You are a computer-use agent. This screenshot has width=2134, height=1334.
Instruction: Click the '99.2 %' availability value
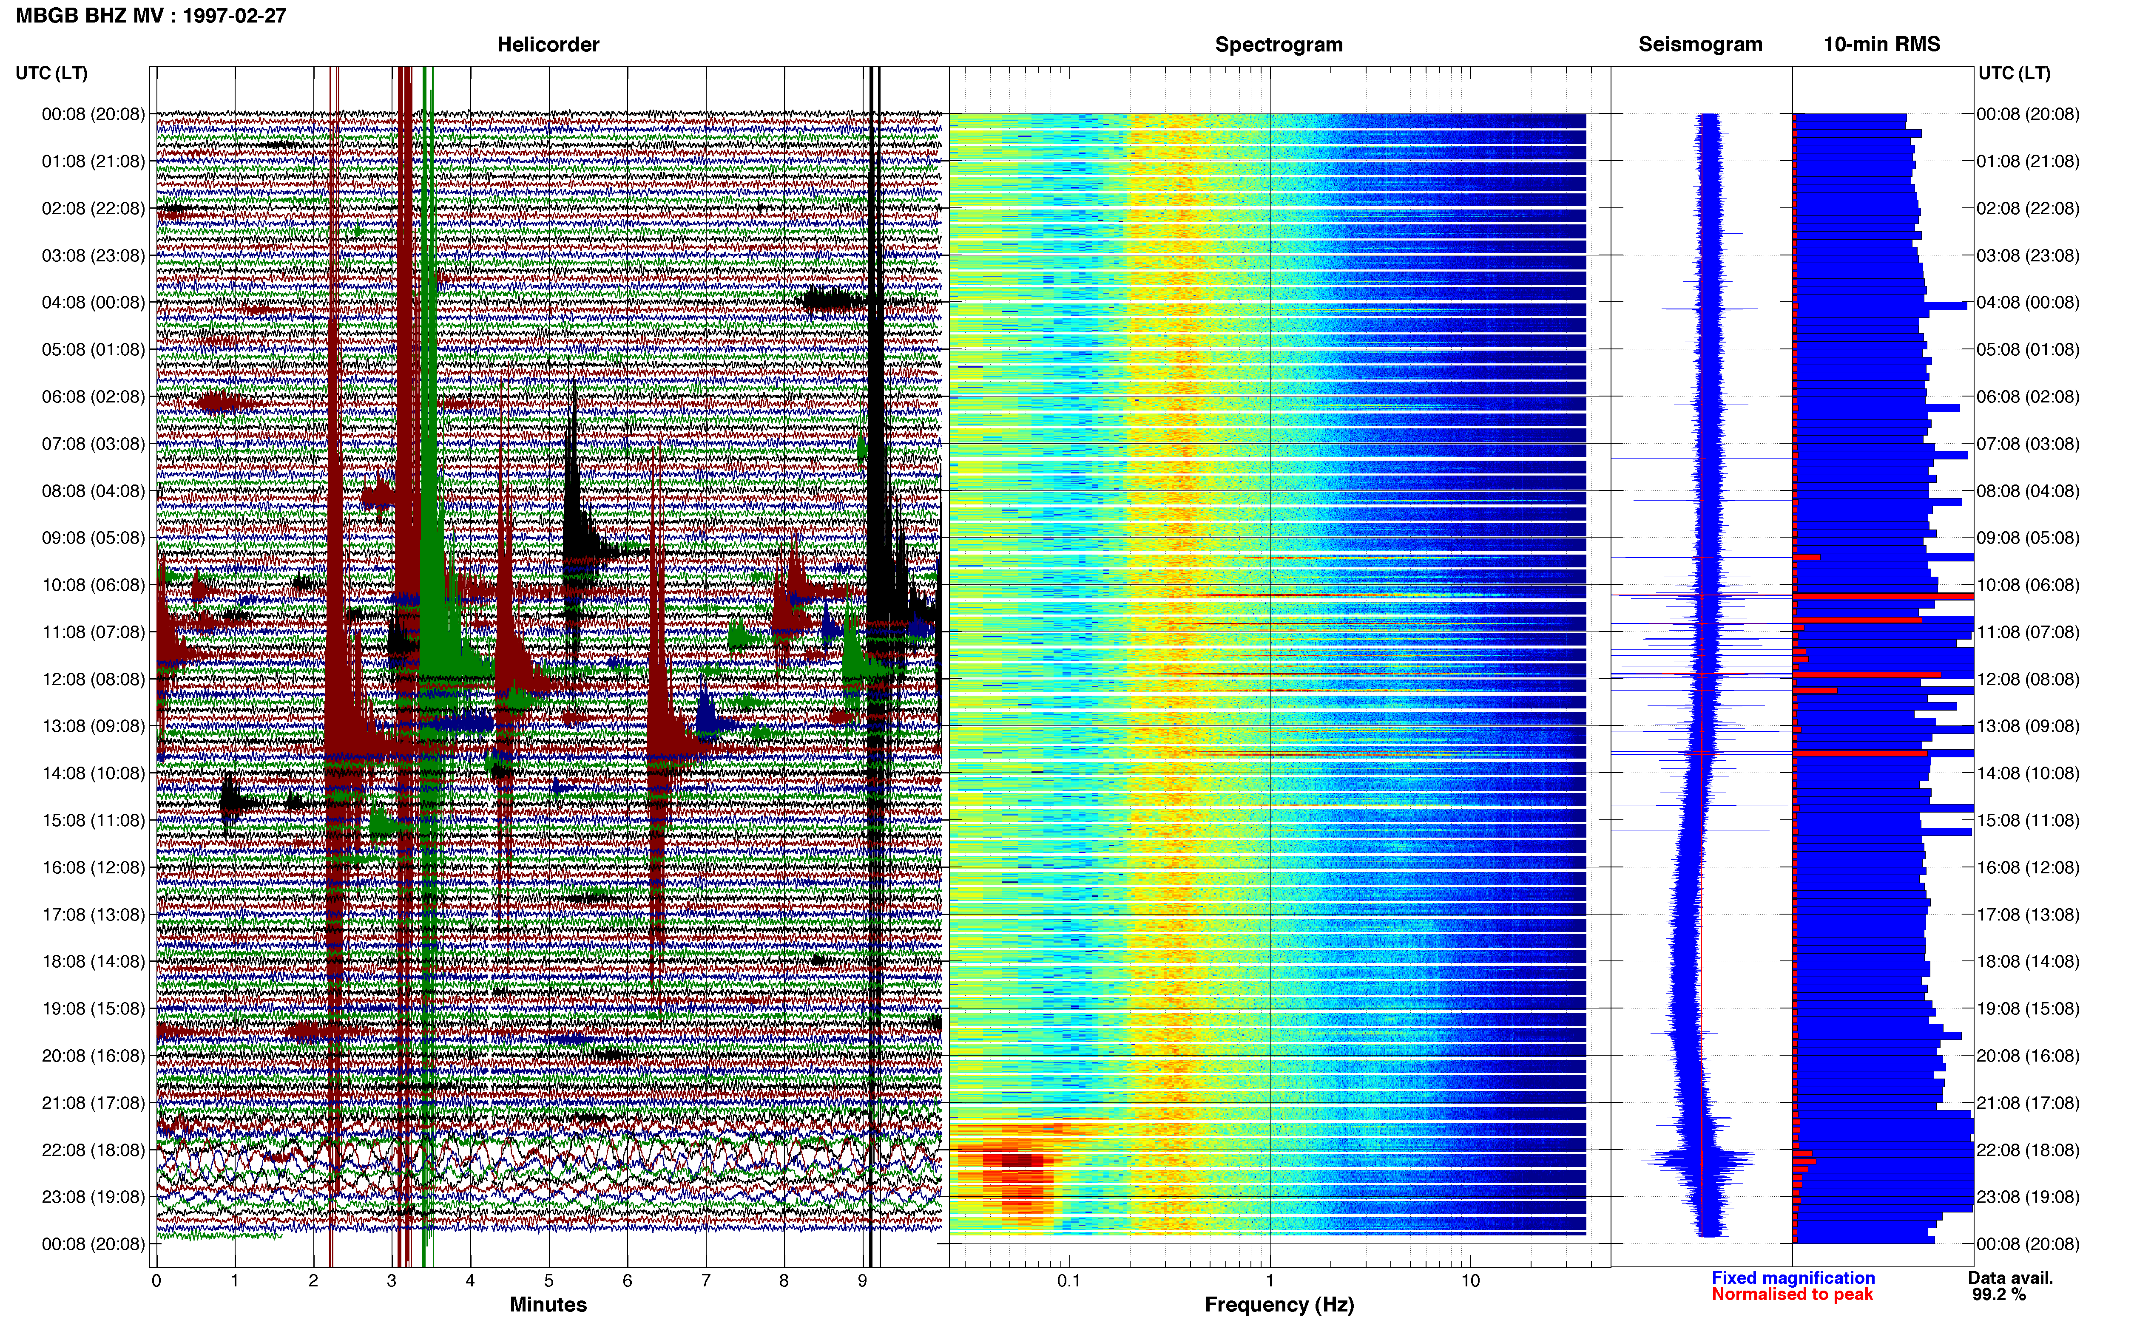[1999, 1294]
